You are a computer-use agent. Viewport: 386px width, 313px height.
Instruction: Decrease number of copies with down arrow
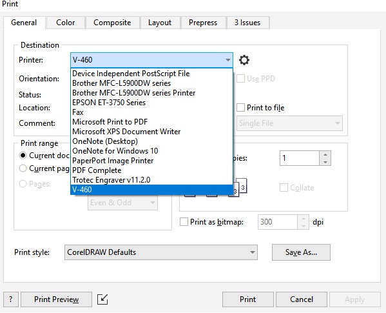pyautogui.click(x=325, y=162)
